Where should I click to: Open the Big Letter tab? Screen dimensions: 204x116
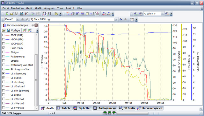click(82, 108)
